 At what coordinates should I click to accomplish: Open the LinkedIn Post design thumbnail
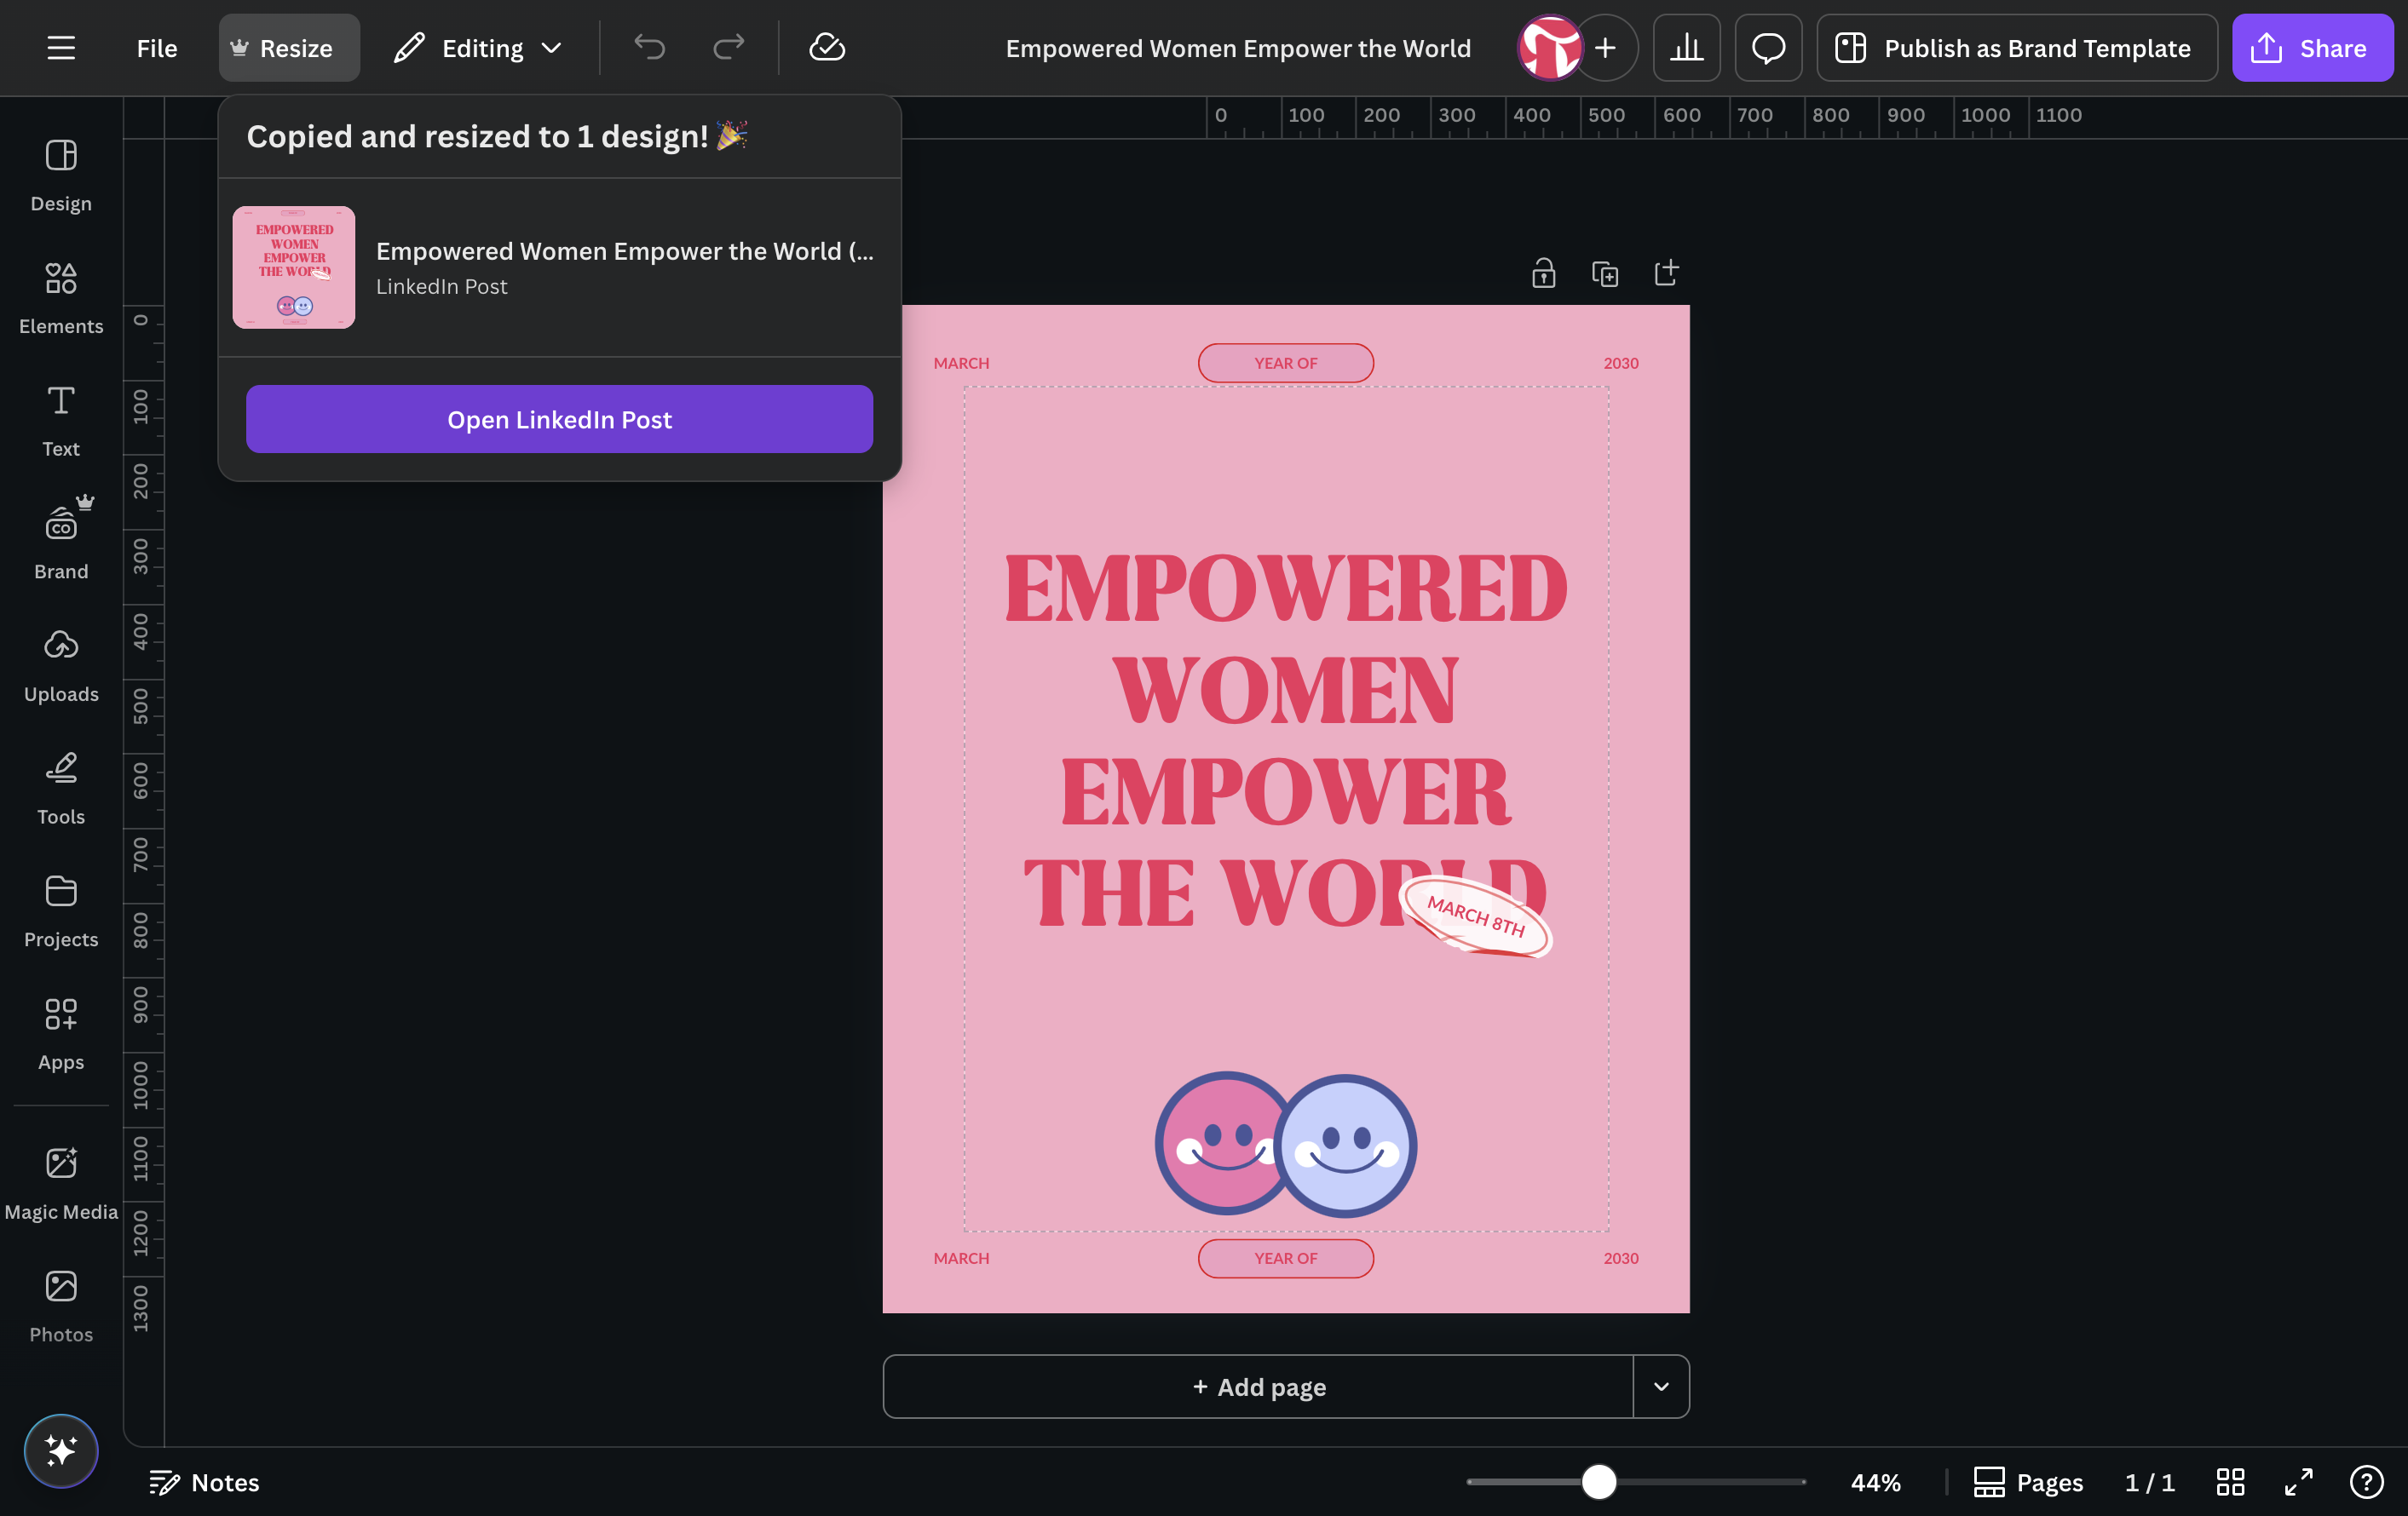point(294,267)
